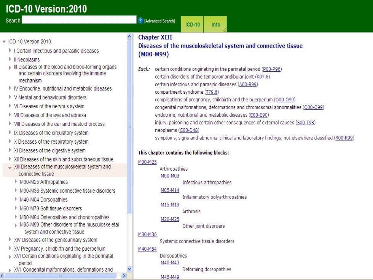Expand the M30-M36 Systemic connective tissue node
Screen dimensions: 373x280
click(16, 190)
